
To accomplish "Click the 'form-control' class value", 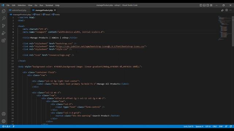I will pyautogui.click(x=93, y=107).
